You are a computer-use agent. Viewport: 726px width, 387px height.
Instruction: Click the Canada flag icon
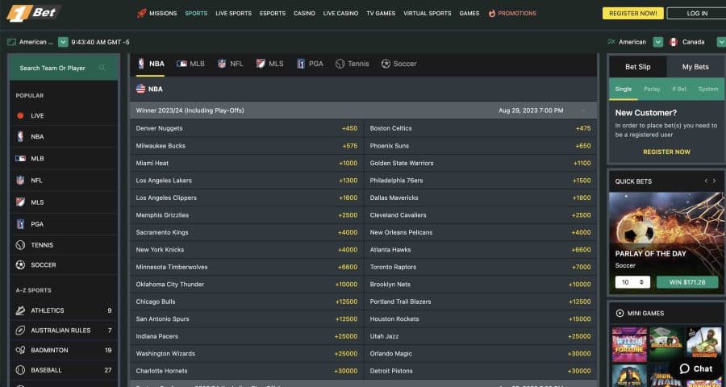click(x=674, y=42)
